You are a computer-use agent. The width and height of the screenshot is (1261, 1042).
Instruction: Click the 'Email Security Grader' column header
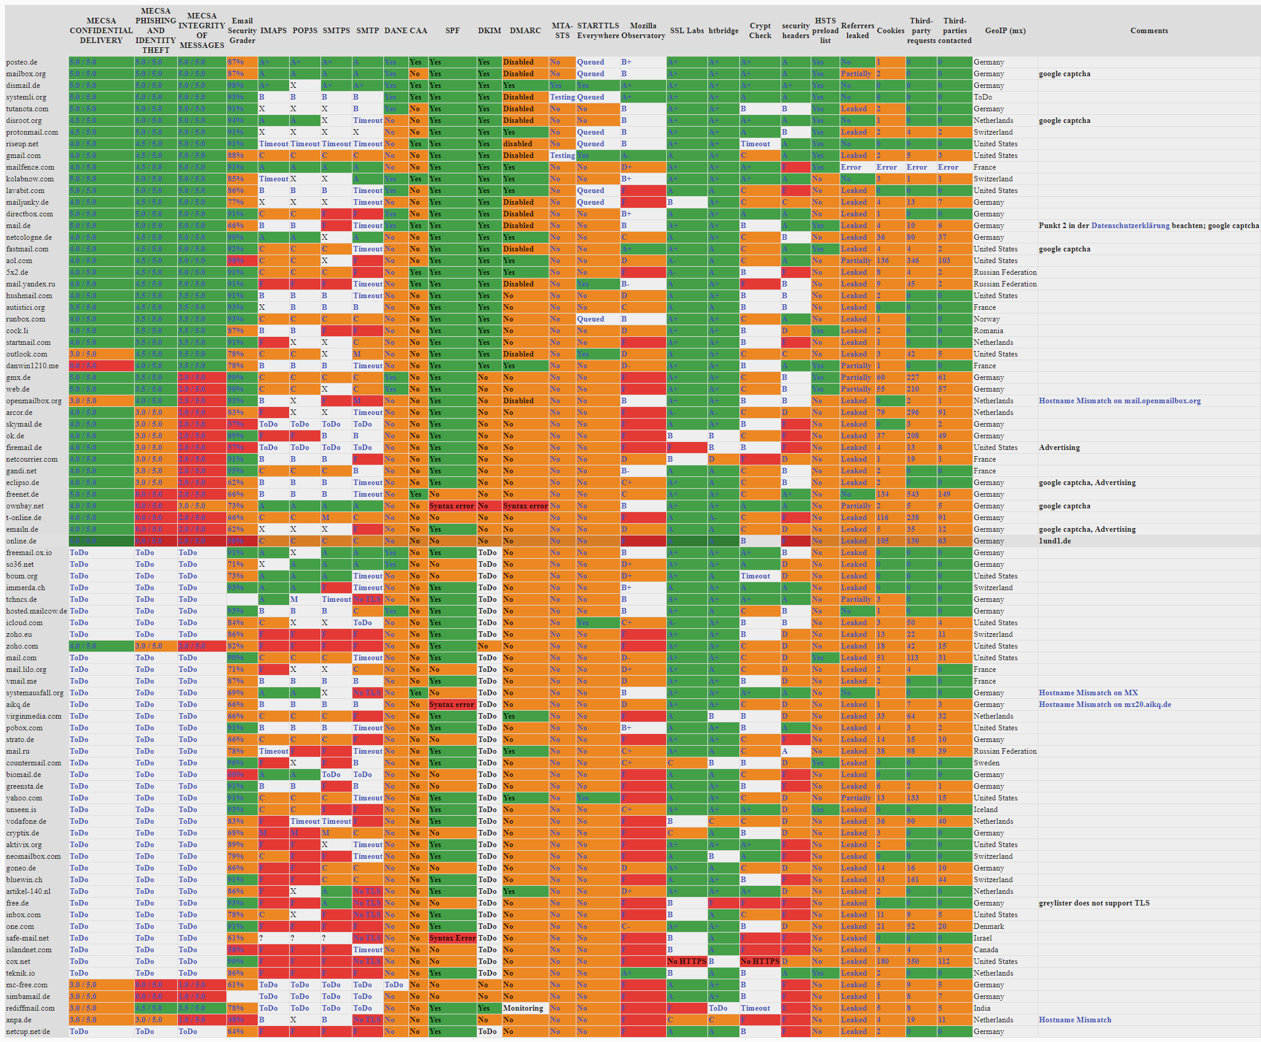[242, 31]
